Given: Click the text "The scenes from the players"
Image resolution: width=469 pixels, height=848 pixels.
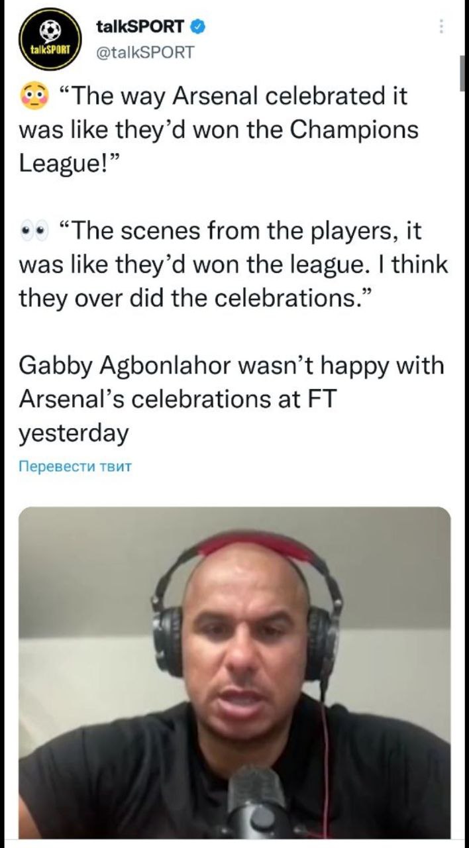Looking at the screenshot, I should pos(237,233).
